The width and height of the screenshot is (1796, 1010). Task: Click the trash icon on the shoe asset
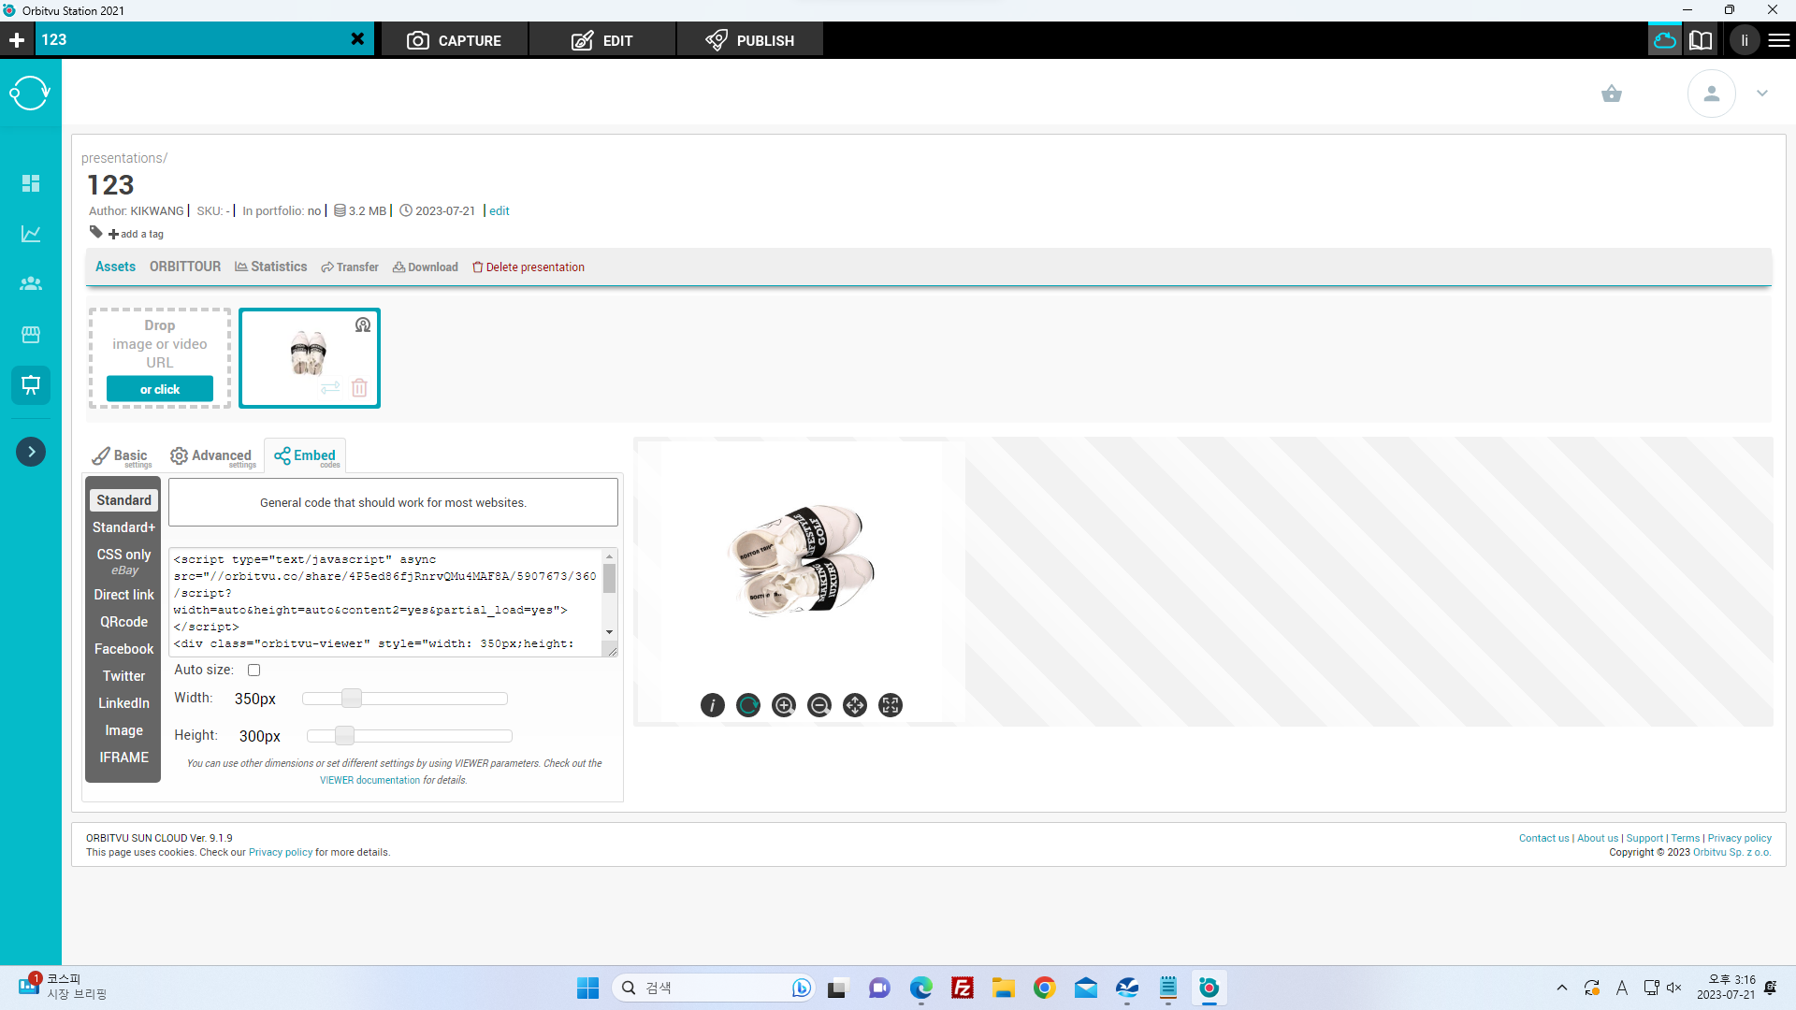point(359,388)
